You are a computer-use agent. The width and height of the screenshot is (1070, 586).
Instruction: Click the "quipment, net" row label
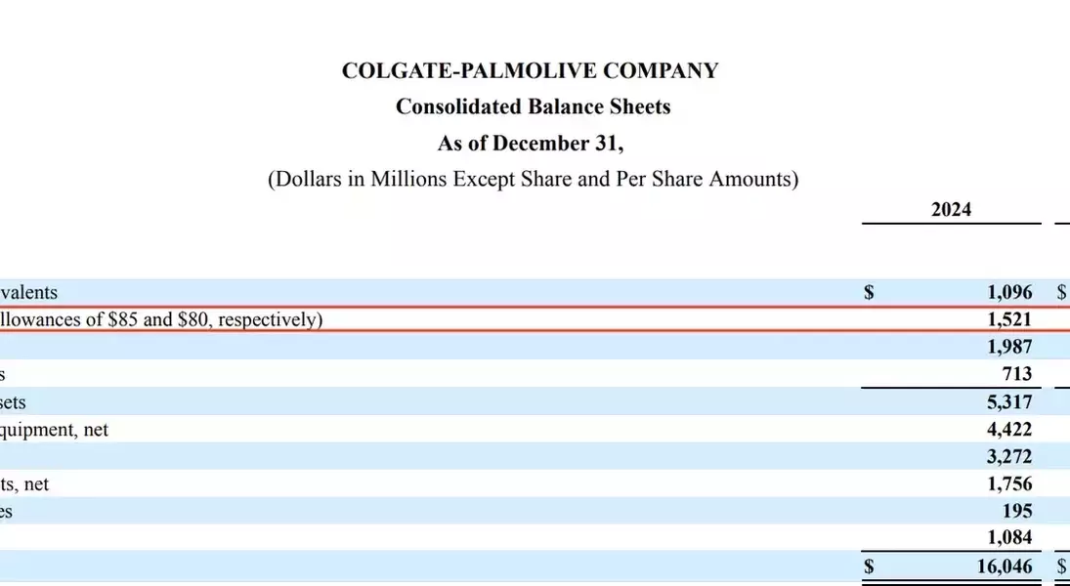(x=55, y=430)
